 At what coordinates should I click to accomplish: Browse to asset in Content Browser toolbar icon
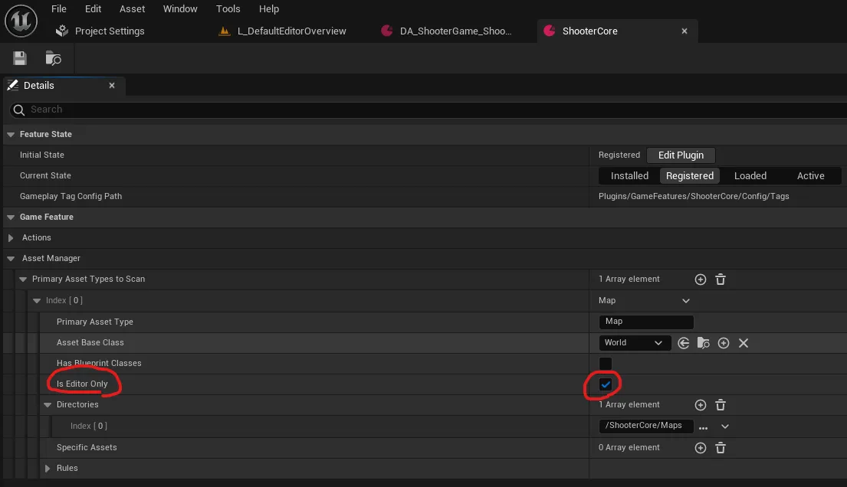53,58
